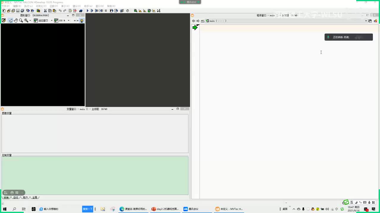Open a program file from the toolbar
Image resolution: width=380 pixels, height=213 pixels.
tap(9, 11)
